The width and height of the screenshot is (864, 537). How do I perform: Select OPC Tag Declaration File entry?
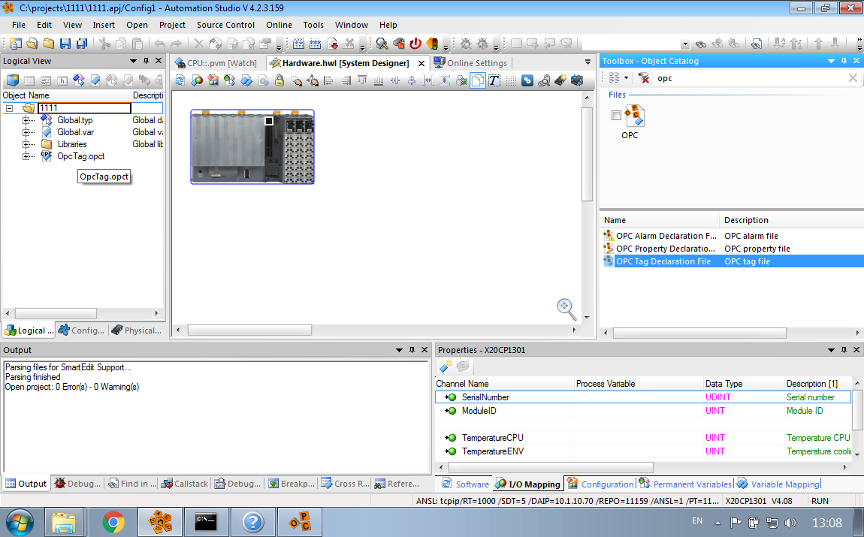663,261
